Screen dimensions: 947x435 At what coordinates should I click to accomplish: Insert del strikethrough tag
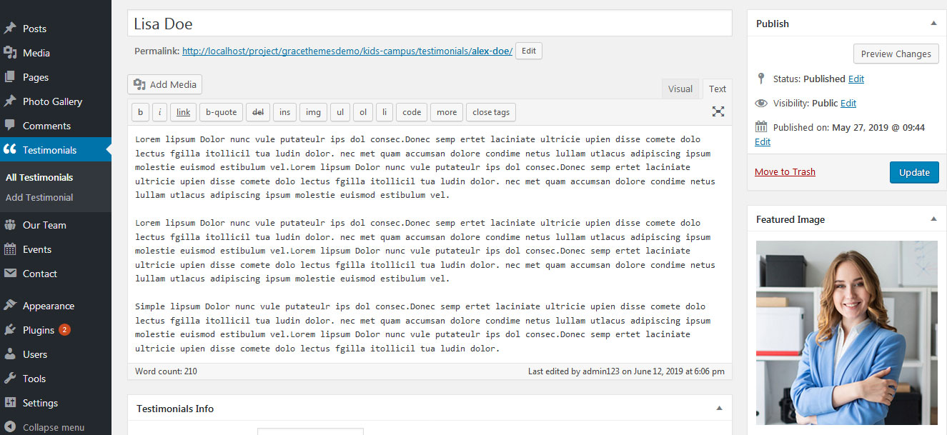[x=258, y=112]
